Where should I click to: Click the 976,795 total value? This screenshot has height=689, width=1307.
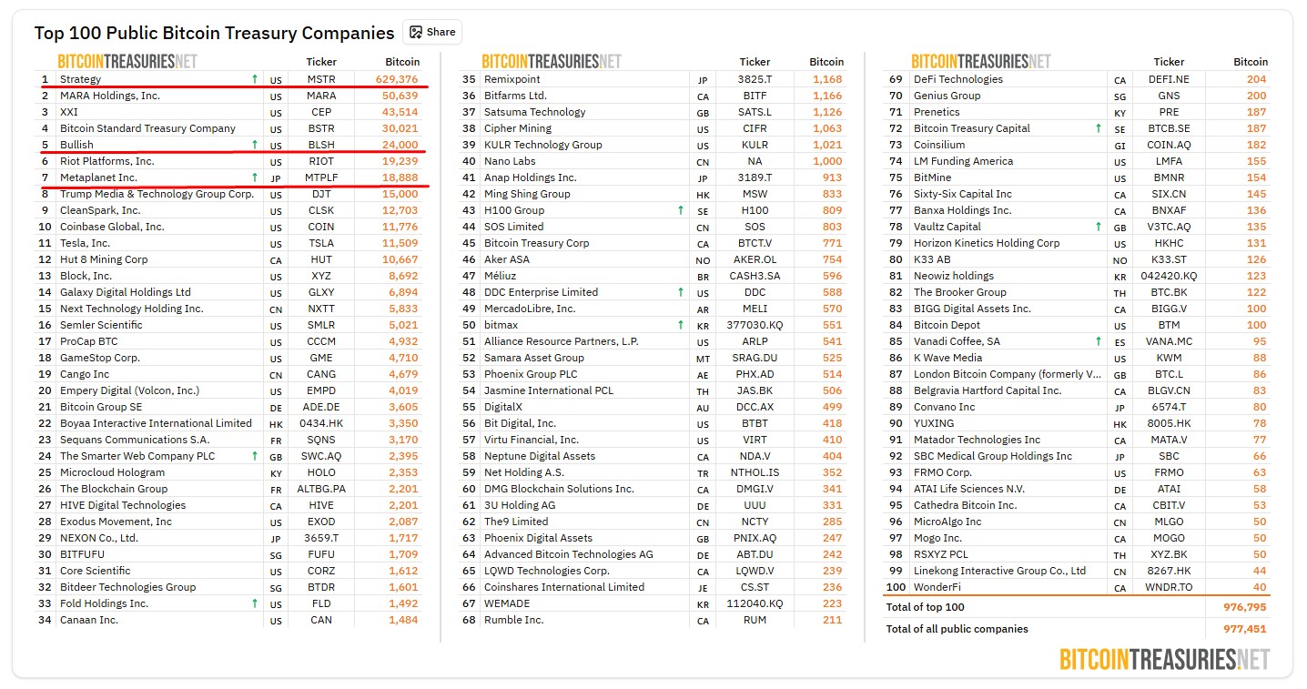1246,607
